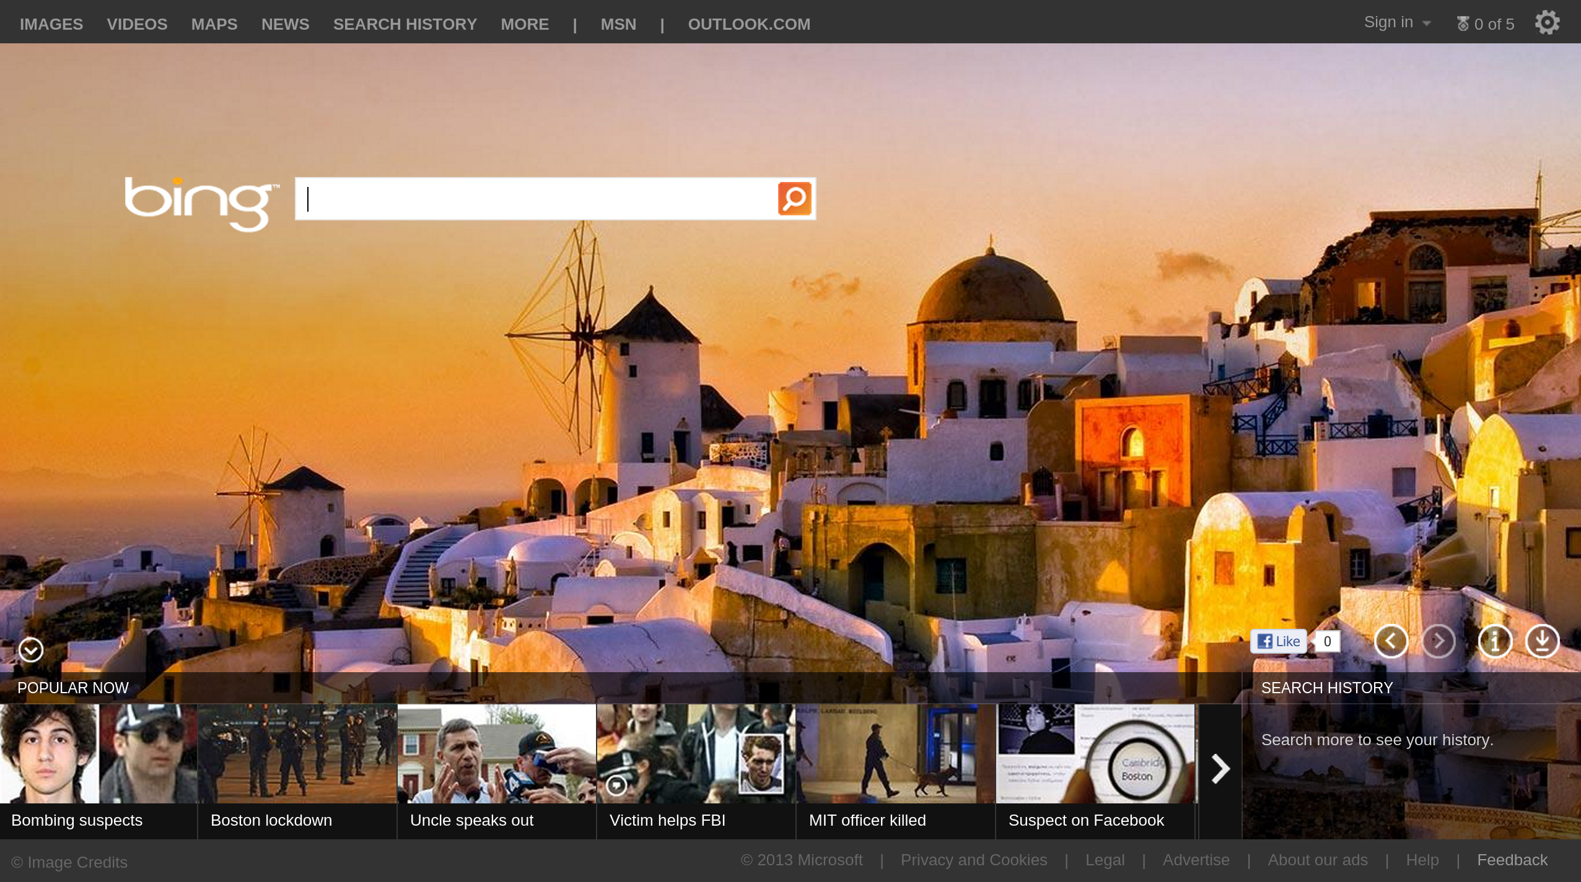Click the Popular Now heading
This screenshot has width=1581, height=882.
73,688
